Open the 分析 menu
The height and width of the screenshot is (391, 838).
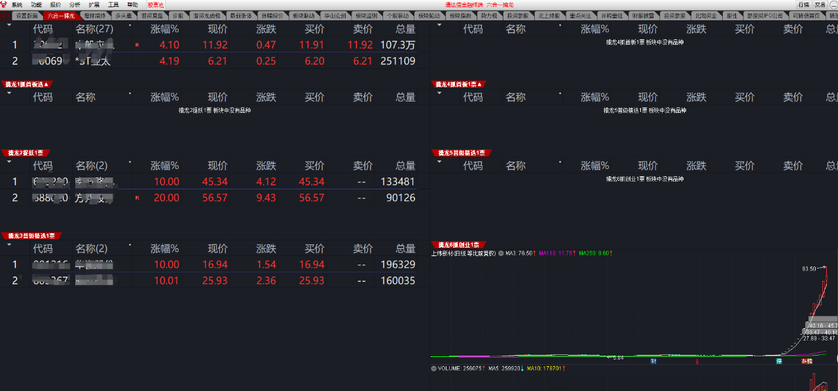[75, 5]
